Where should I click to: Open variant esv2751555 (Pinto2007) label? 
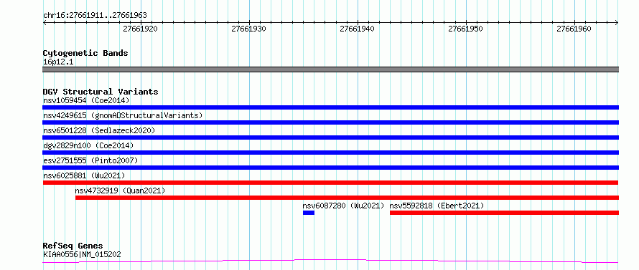click(90, 160)
